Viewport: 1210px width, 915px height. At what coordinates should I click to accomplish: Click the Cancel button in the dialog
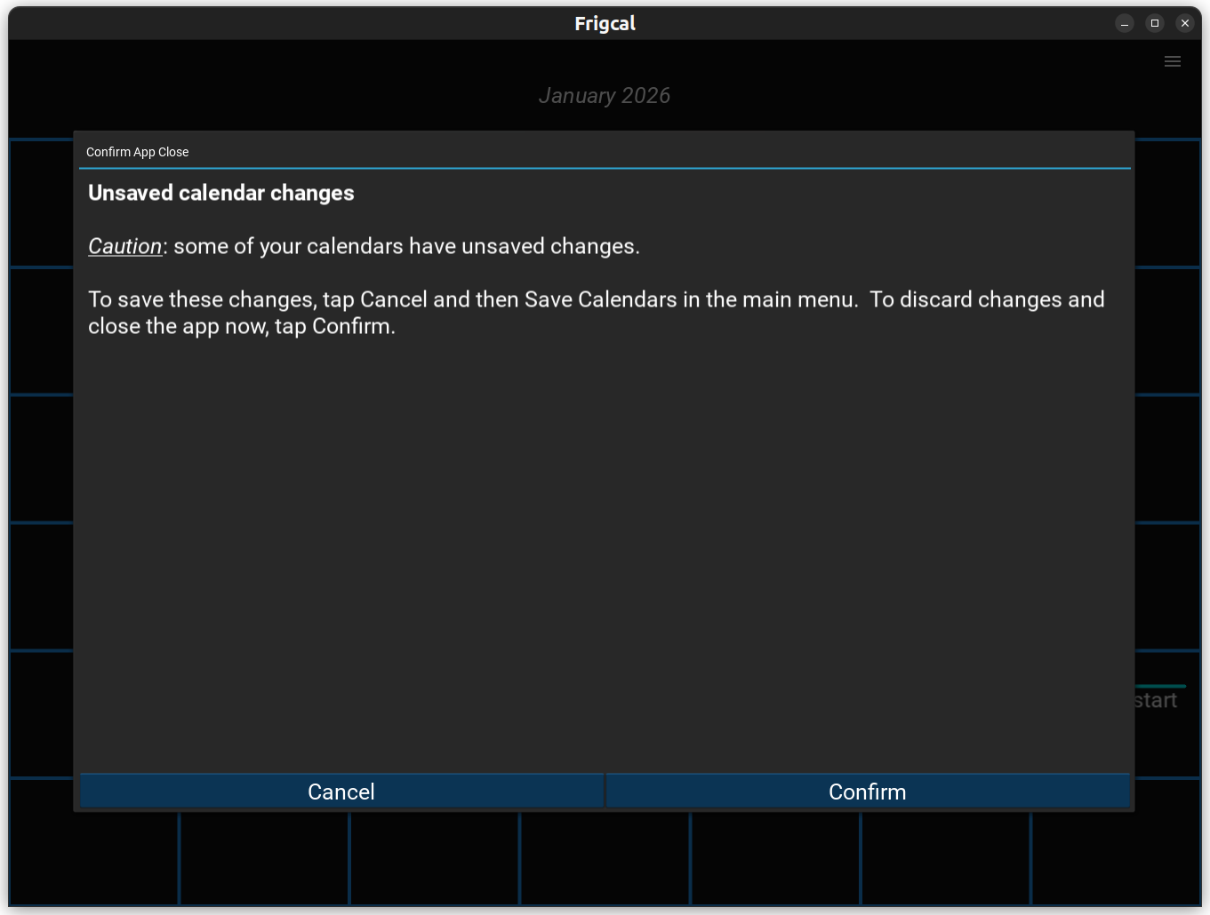pyautogui.click(x=341, y=791)
